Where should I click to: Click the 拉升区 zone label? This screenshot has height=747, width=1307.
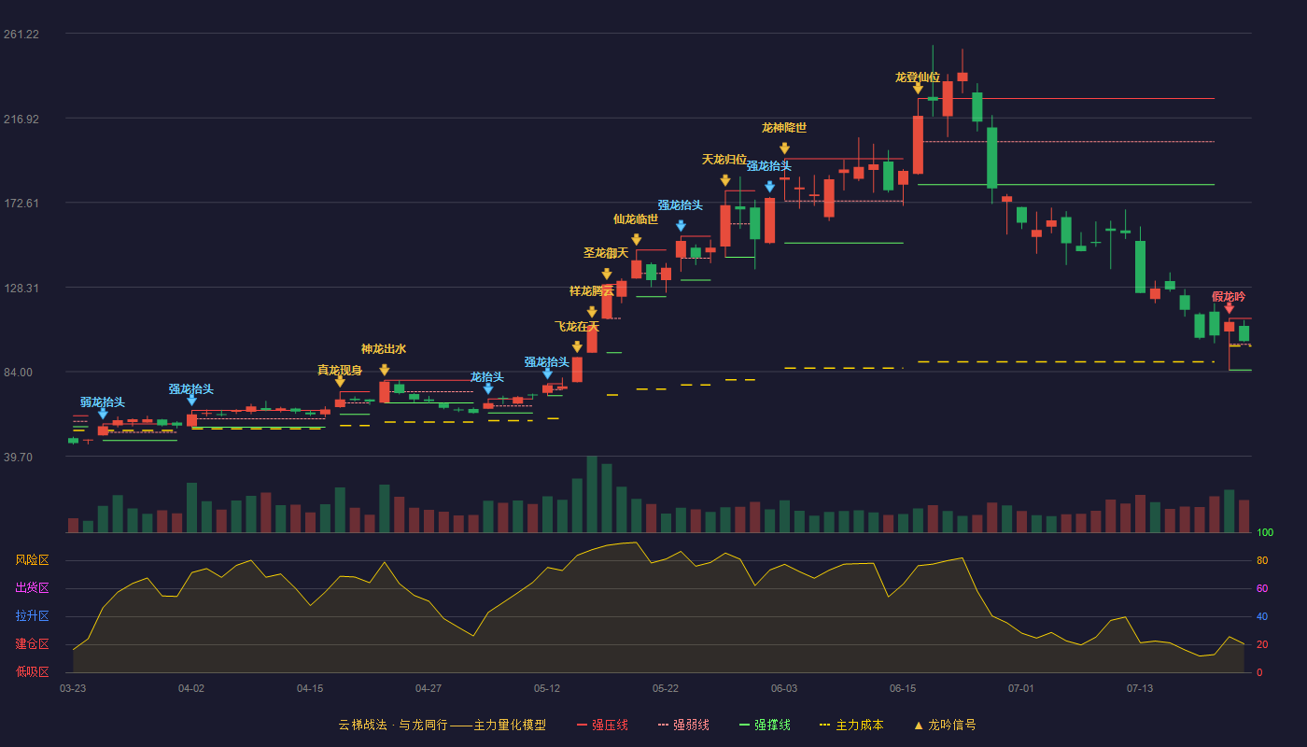33,616
